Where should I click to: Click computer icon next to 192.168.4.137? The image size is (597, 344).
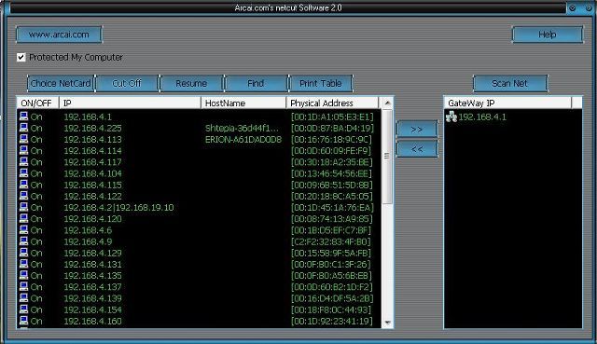coord(23,287)
